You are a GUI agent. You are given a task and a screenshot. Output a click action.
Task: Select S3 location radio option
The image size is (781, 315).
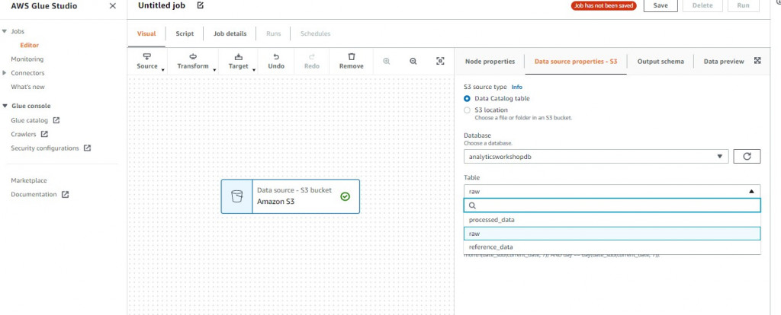point(467,110)
